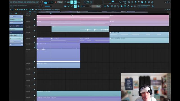This screenshot has width=180, height=101.
Task: Open the EDIT menu
Action: [x=13, y=2]
